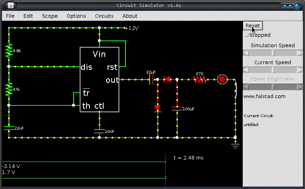Click the tr pin label on chip
Image resolution: width=305 pixels, height=189 pixels.
point(86,92)
